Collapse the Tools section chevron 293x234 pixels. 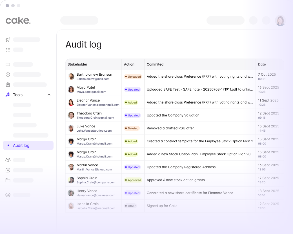pos(49,95)
